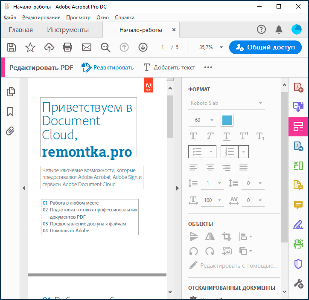Open the user profile avatar
Viewport: 309px width, 300px height.
pos(297,29)
